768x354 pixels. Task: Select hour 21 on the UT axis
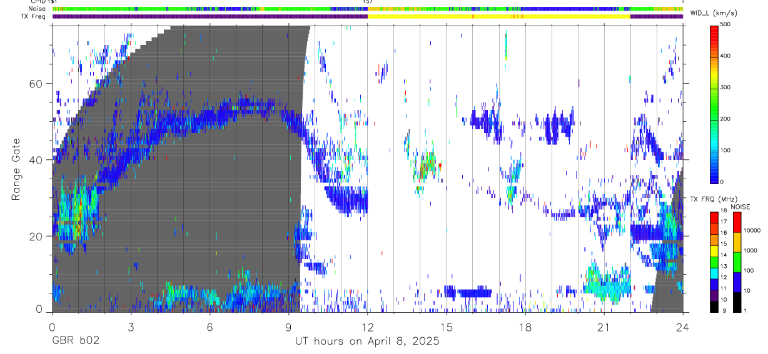click(604, 326)
